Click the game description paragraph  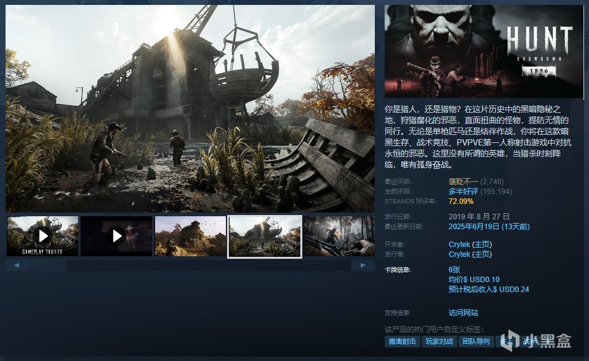[478, 137]
